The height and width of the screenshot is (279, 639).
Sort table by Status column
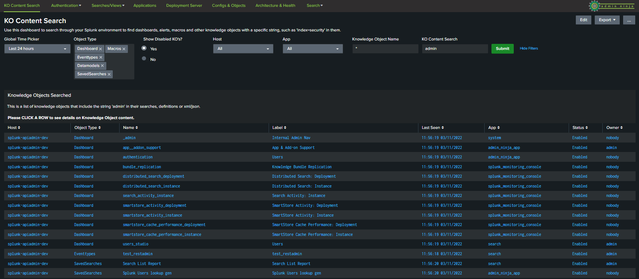tap(580, 128)
